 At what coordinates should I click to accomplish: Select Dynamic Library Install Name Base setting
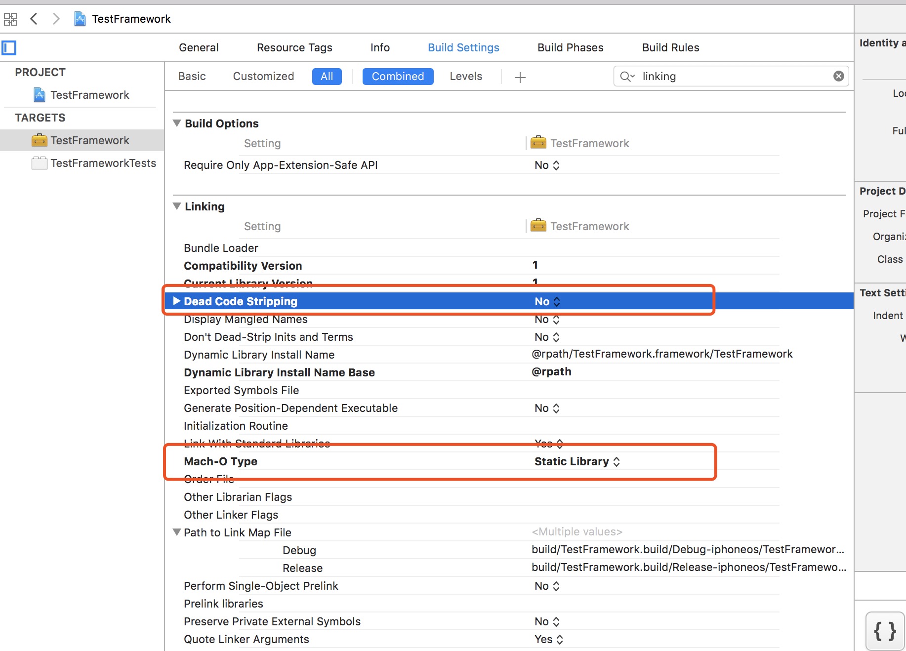tap(279, 372)
